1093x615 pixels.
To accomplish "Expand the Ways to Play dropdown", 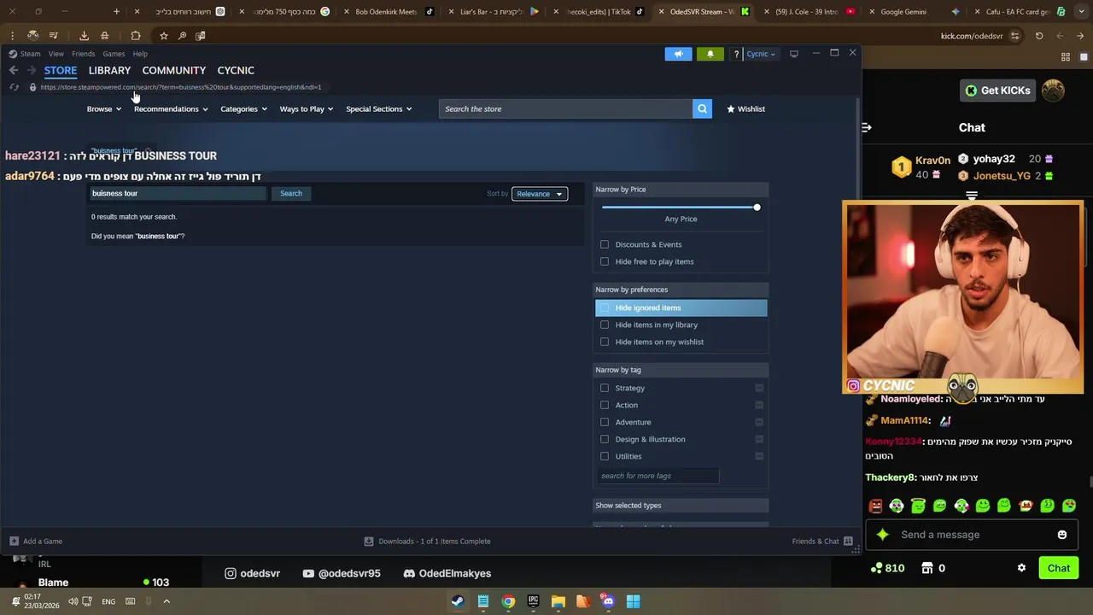I will 307,108.
